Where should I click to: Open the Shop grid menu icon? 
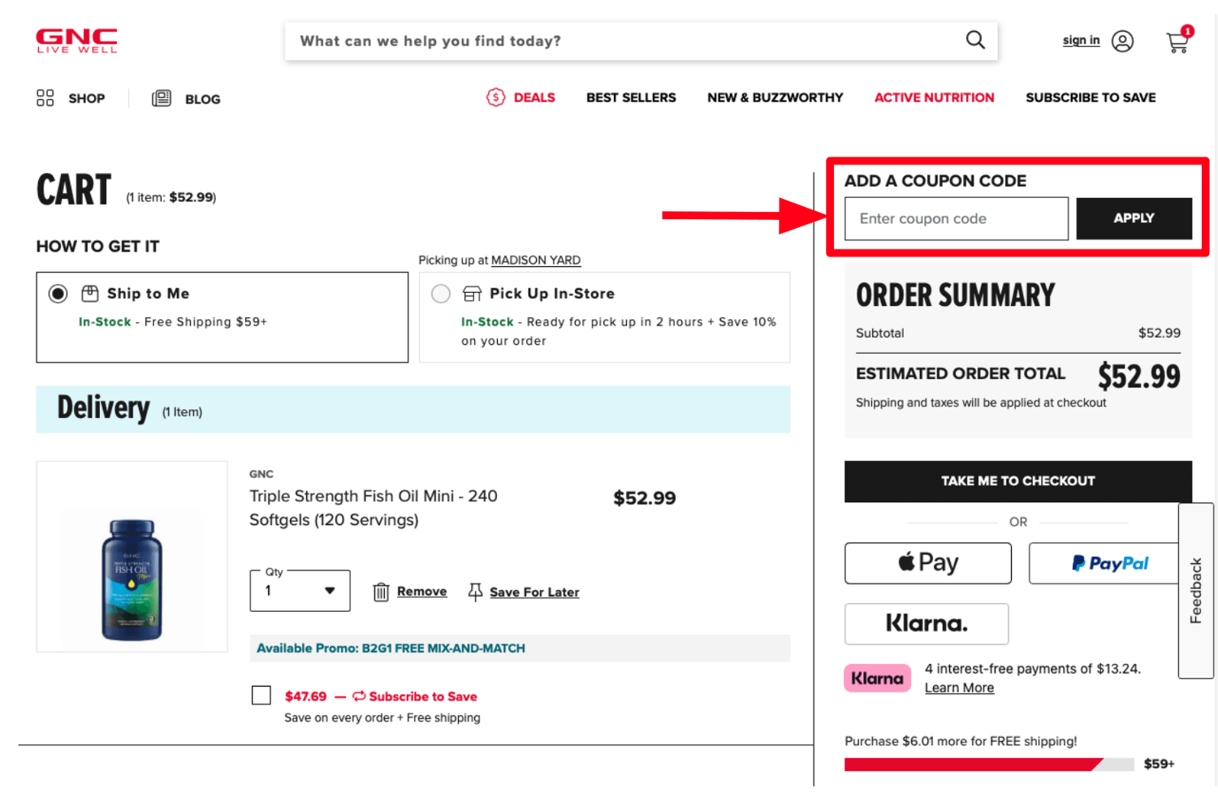point(45,98)
